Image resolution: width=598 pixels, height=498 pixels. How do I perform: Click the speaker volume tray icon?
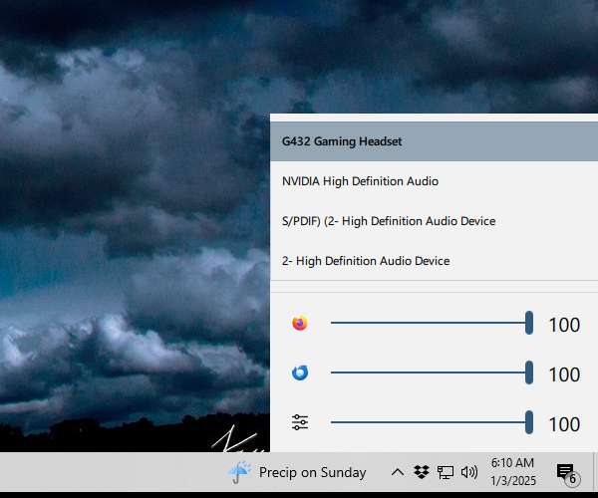click(x=469, y=472)
